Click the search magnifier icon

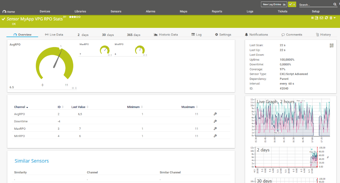335,4
